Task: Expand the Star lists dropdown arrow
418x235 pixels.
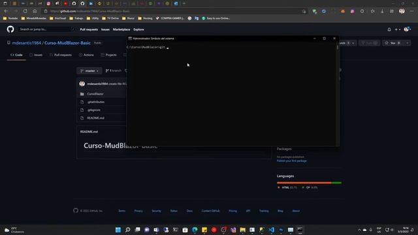Action: [x=408, y=43]
